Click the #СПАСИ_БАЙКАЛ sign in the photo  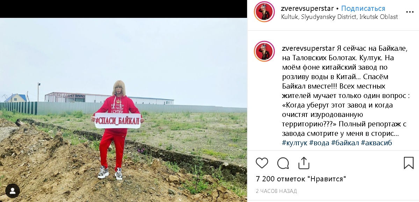(x=118, y=120)
